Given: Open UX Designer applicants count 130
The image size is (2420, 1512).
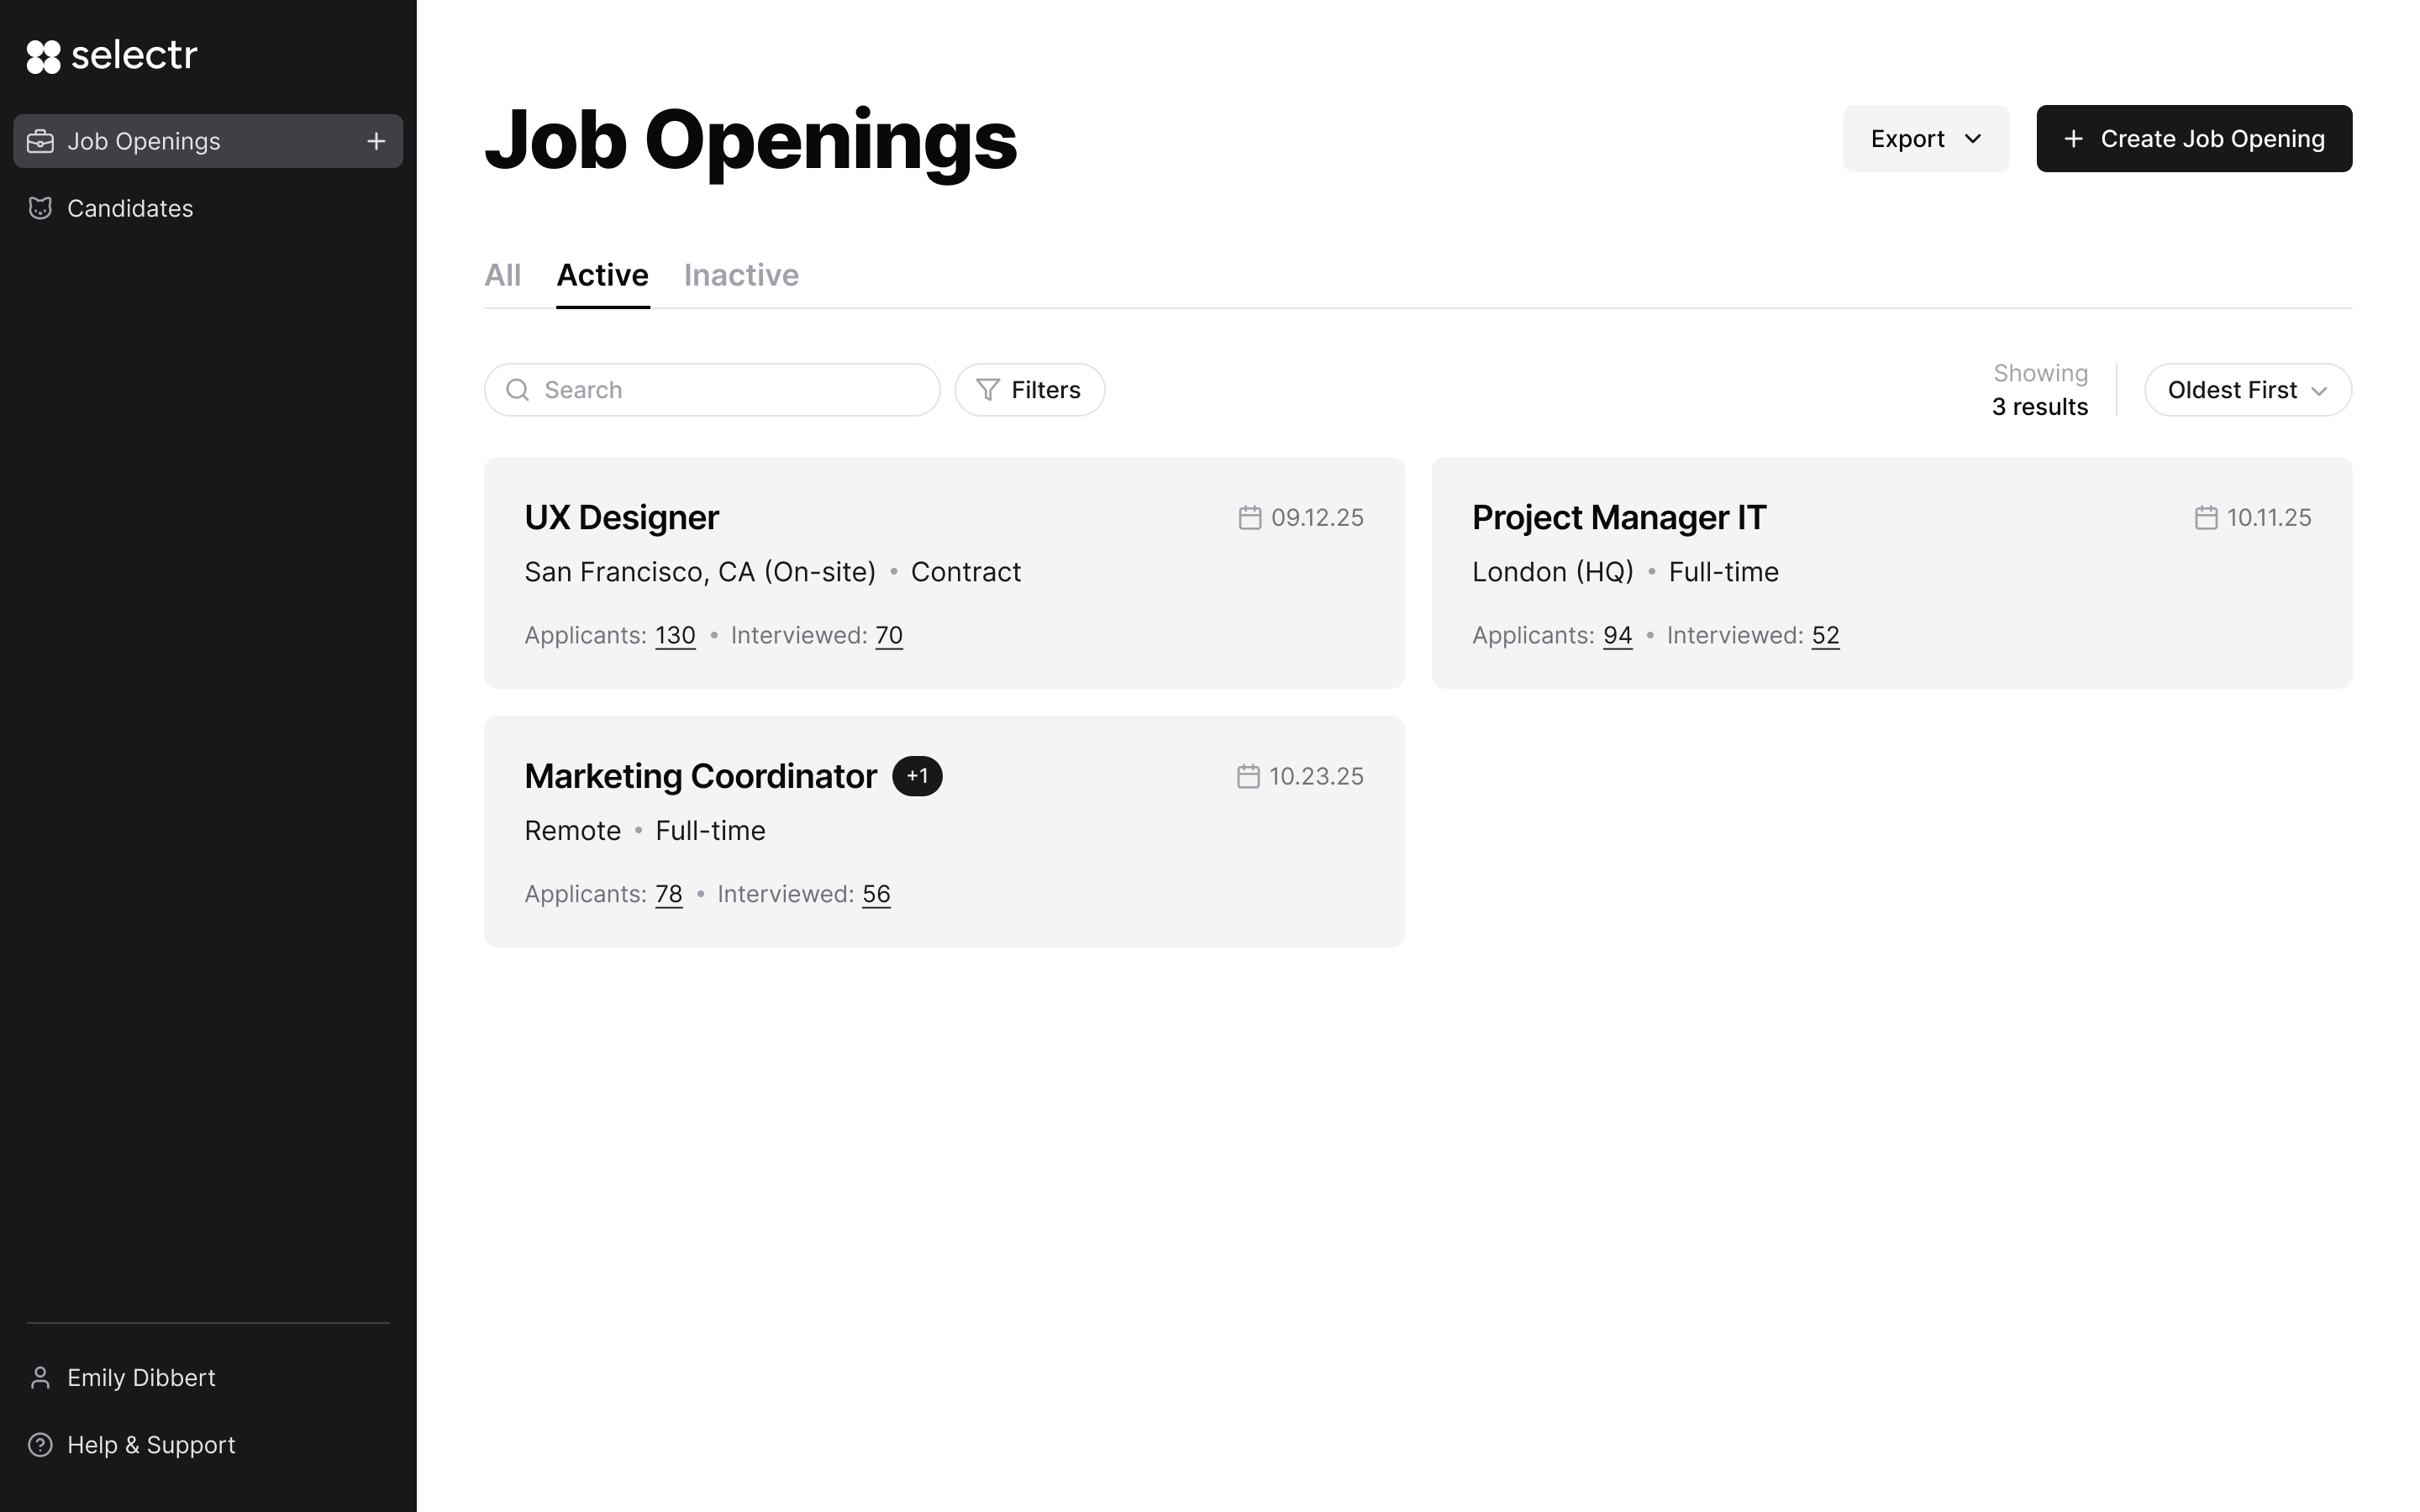Looking at the screenshot, I should (675, 635).
